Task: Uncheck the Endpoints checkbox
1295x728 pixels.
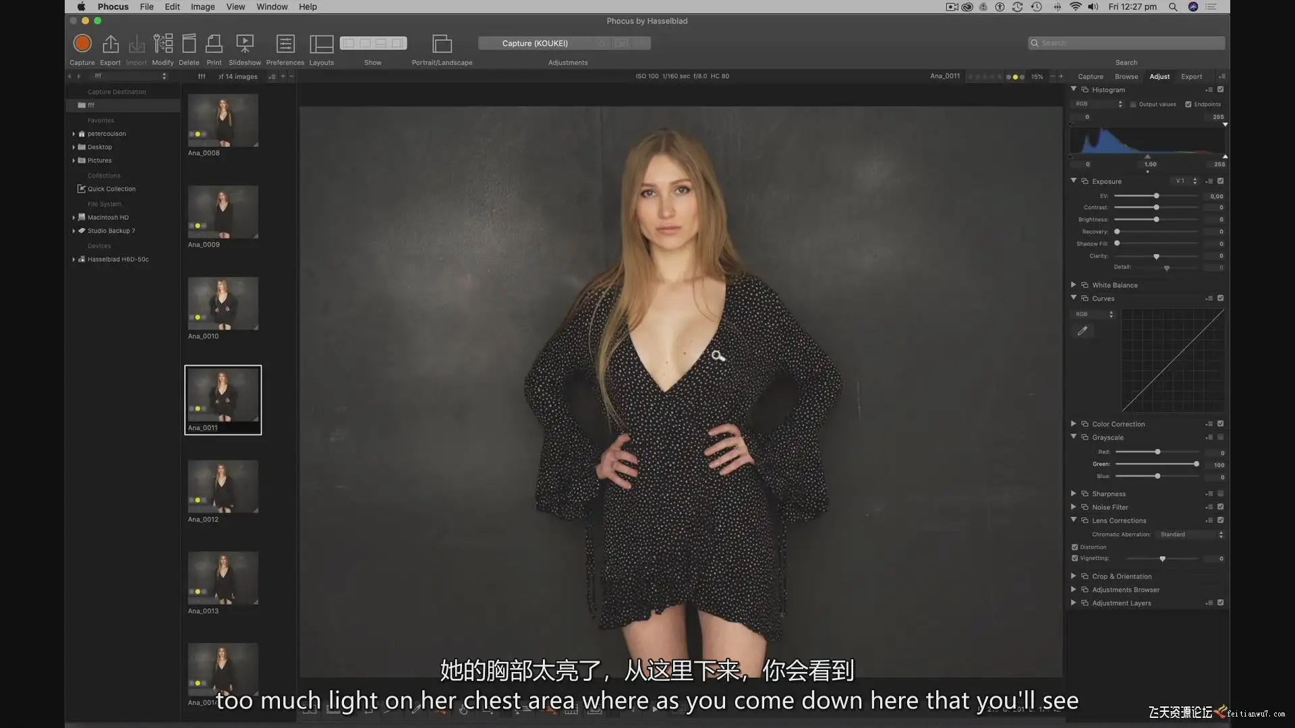Action: click(x=1188, y=104)
